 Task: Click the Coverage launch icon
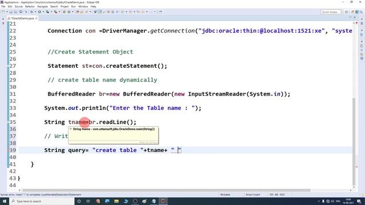(x=47, y=12)
